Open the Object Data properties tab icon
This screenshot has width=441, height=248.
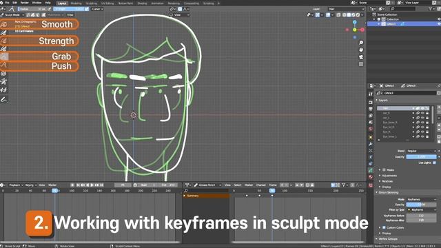[371, 170]
